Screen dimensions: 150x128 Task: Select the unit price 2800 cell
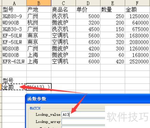tap(88, 55)
